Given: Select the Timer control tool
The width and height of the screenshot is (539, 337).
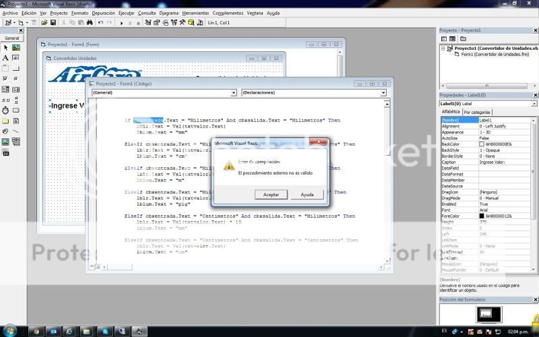Looking at the screenshot, I should pos(5,111).
